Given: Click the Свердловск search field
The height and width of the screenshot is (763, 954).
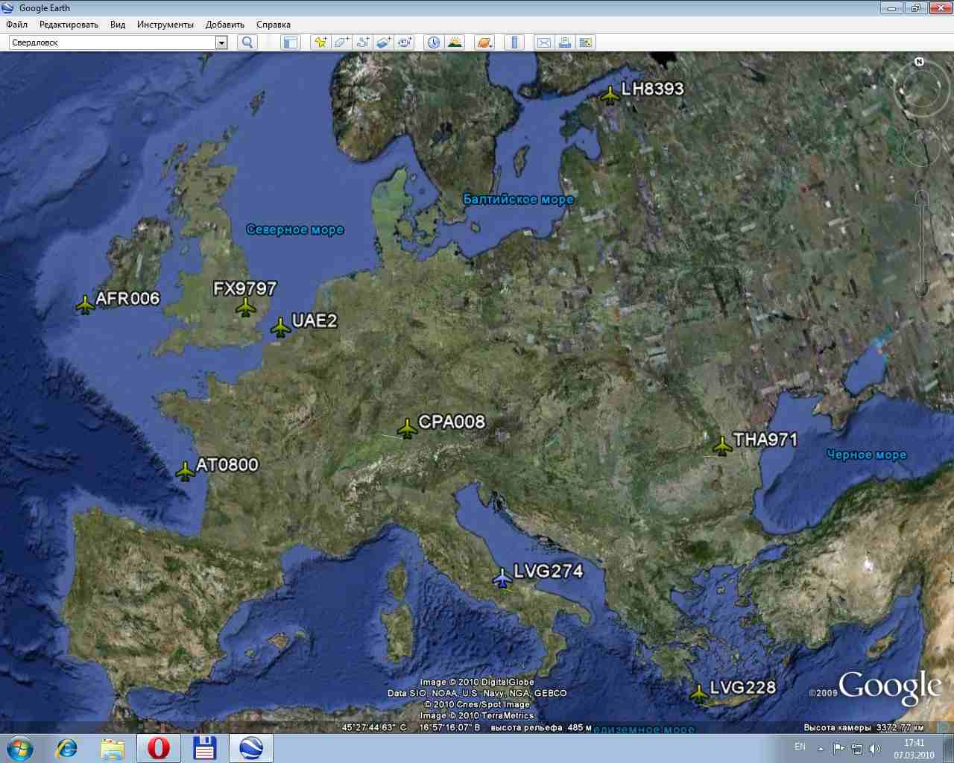Looking at the screenshot, I should 113,42.
